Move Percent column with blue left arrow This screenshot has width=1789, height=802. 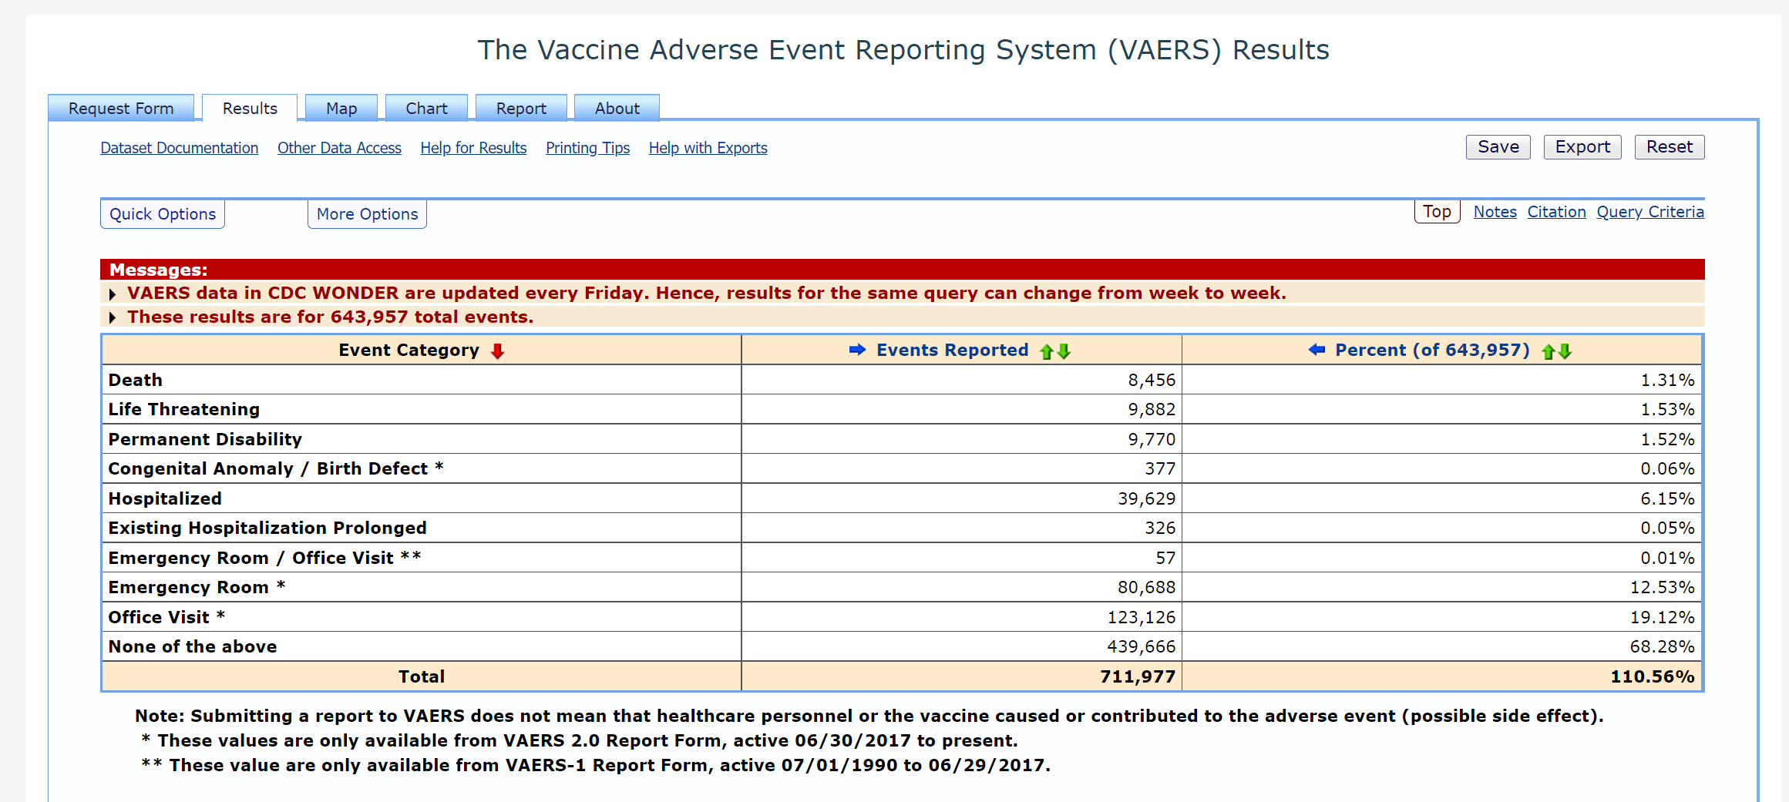pos(1317,350)
